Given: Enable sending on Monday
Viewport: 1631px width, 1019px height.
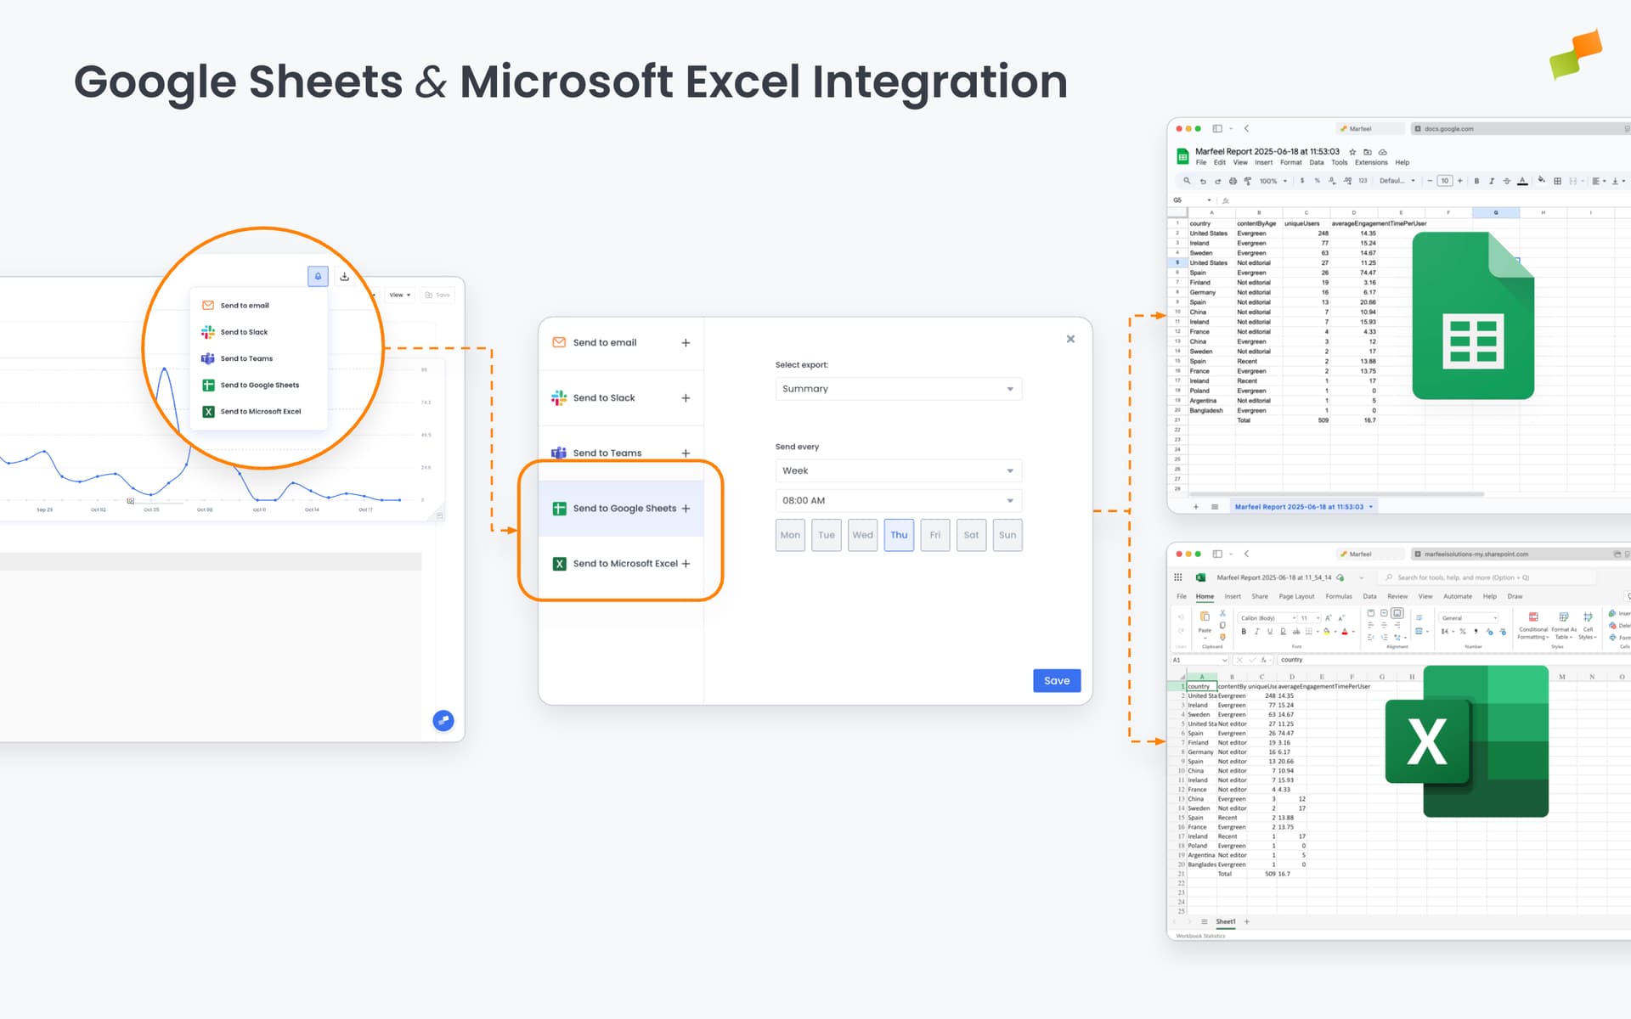Looking at the screenshot, I should (x=789, y=534).
